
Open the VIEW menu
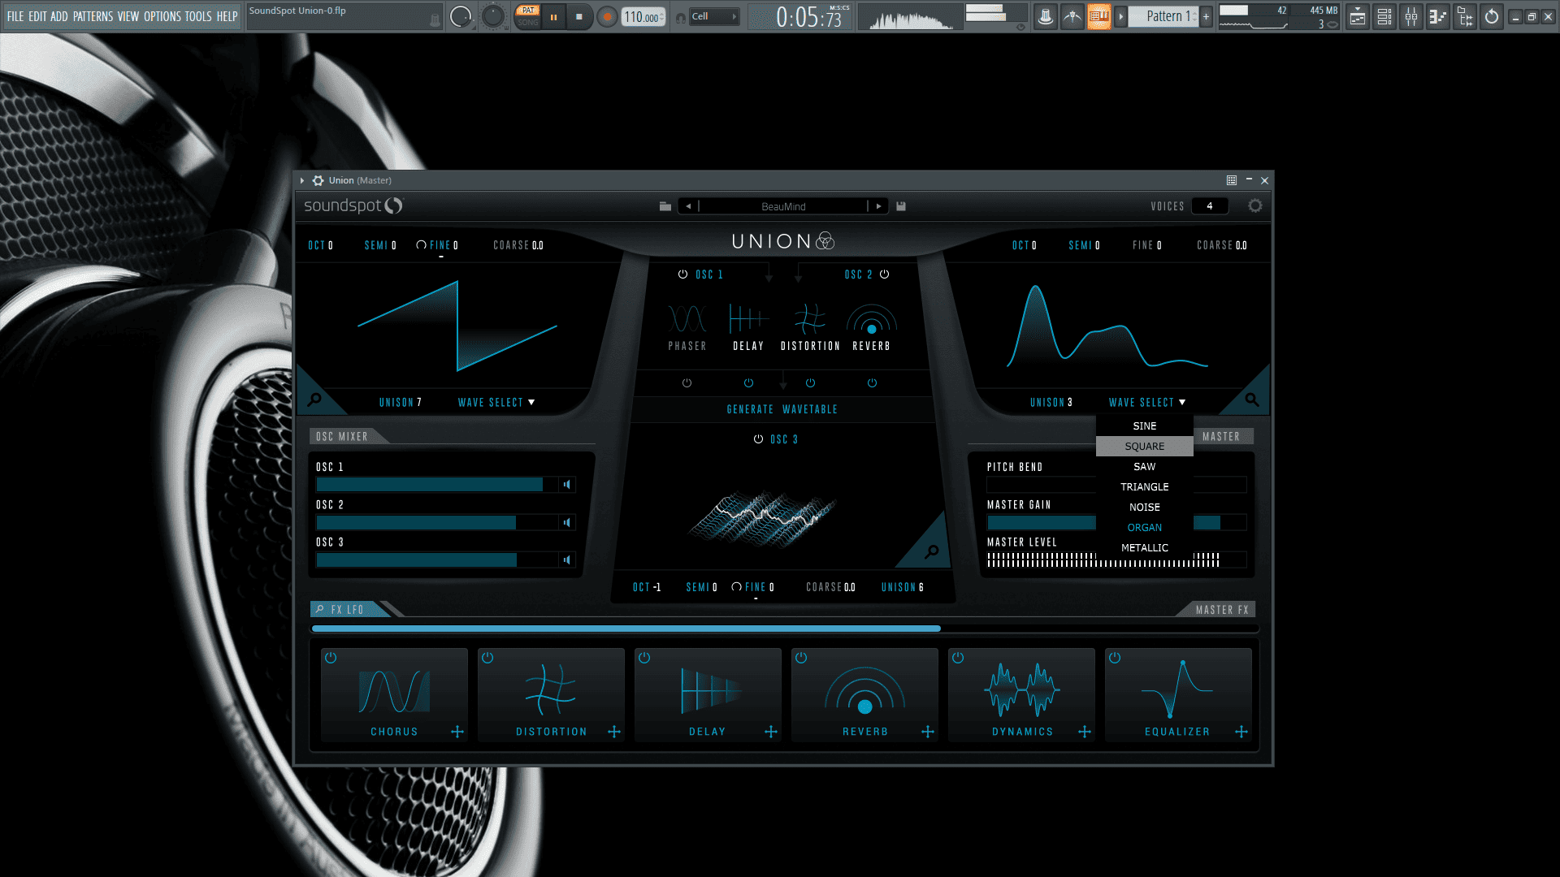(128, 16)
